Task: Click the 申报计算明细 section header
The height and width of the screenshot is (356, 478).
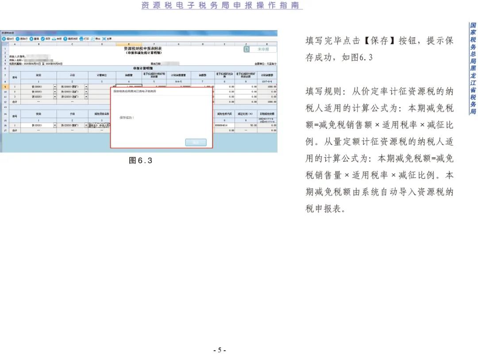Action: coord(143,69)
